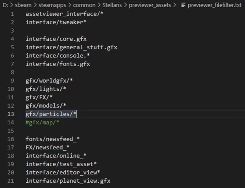
Task: Expand the sbeam breadcrumb folder
Action: point(23,5)
